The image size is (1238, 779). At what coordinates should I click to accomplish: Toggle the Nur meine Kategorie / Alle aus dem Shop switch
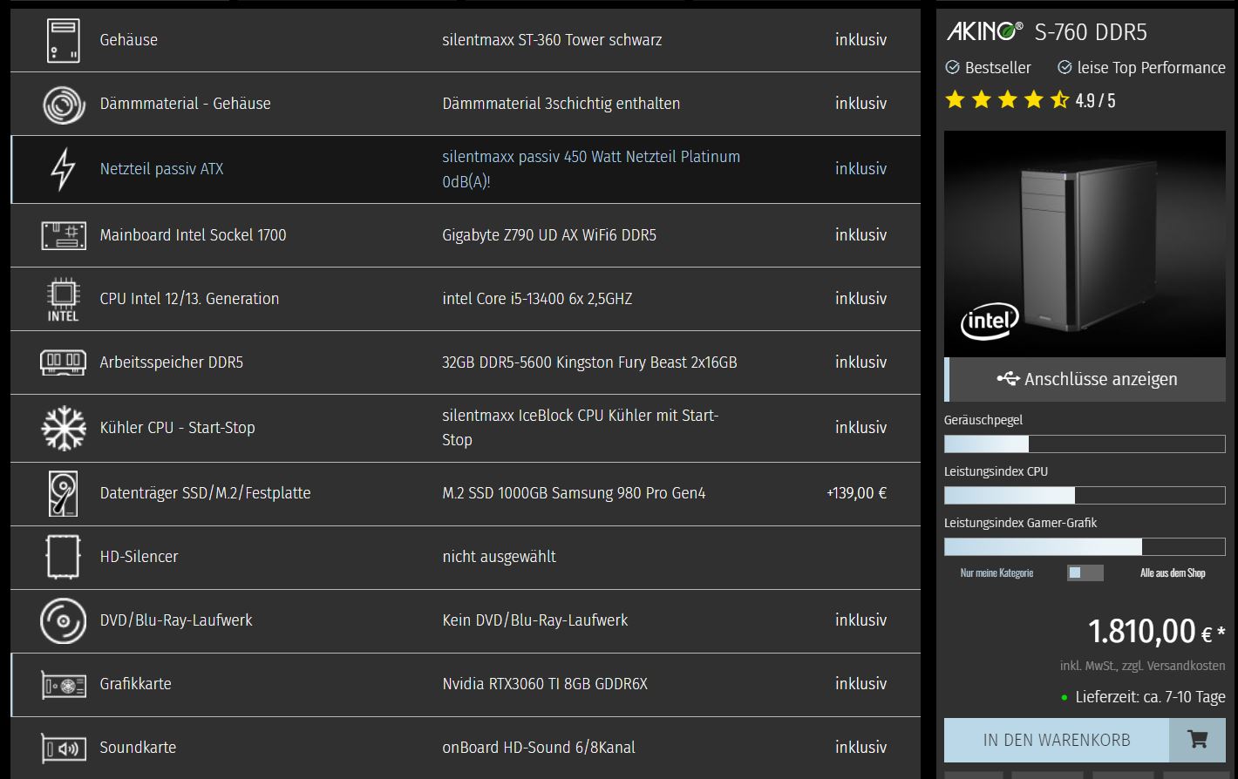[x=1085, y=572]
